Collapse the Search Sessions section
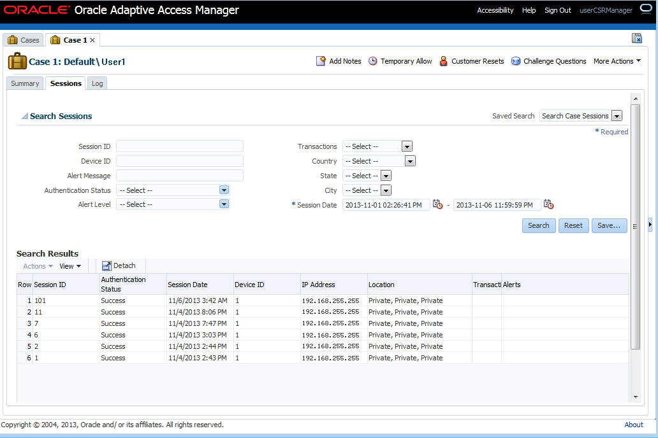The image size is (658, 438). pyautogui.click(x=25, y=116)
